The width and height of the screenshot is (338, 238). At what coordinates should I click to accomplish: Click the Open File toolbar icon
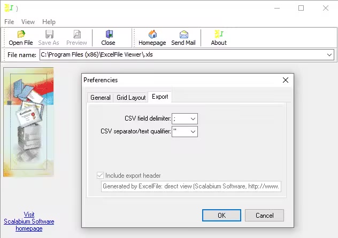(x=21, y=35)
